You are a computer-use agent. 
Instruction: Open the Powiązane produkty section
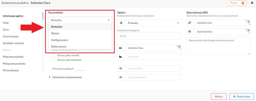pos(14,64)
